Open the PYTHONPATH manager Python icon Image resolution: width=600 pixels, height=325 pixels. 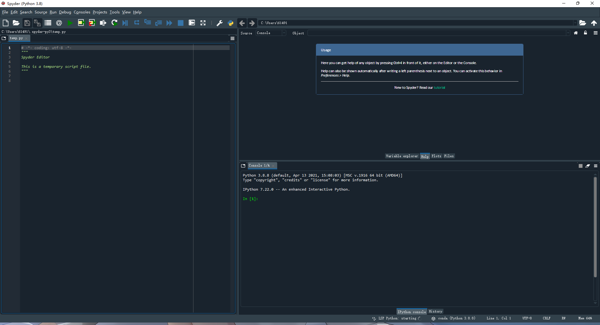click(x=231, y=23)
